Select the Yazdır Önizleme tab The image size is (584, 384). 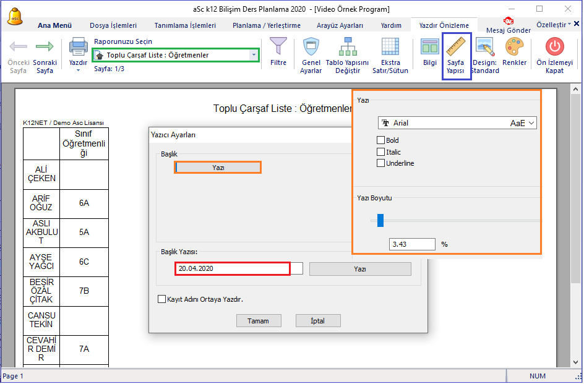point(444,25)
